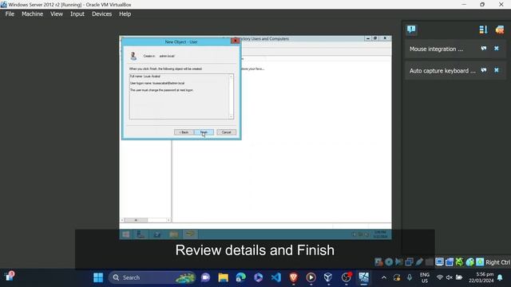
Task: Dismiss the Auto capture keyboard notification
Action: (497, 70)
